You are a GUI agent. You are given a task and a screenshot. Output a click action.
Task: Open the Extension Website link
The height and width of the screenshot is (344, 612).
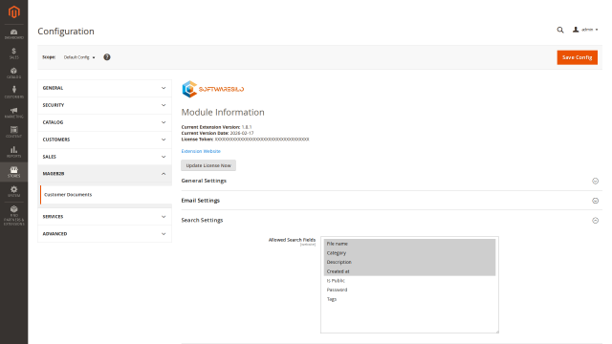click(x=201, y=151)
